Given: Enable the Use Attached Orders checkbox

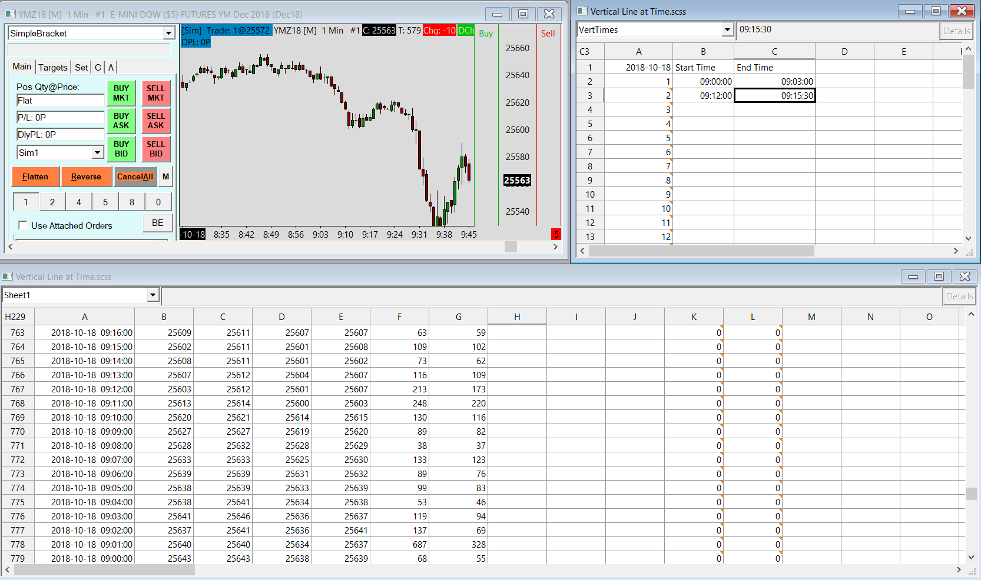Looking at the screenshot, I should pyautogui.click(x=23, y=225).
